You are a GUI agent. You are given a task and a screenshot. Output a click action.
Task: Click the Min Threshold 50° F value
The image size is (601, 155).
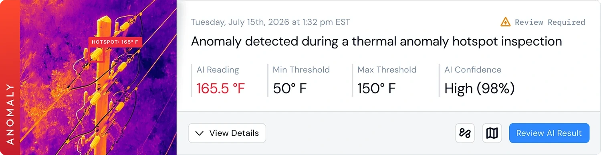tap(290, 88)
